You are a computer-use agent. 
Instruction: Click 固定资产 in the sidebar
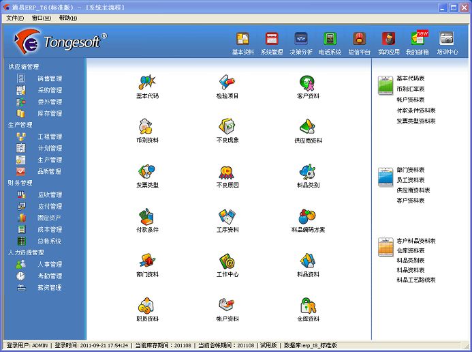click(x=49, y=218)
